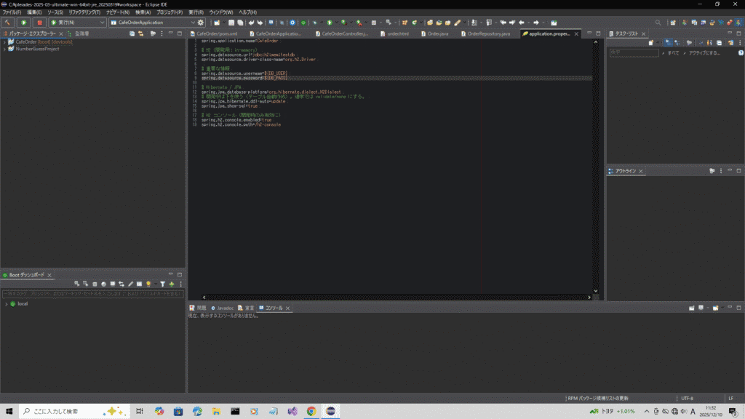
Task: Click the green Run launch button
Action: (x=24, y=23)
